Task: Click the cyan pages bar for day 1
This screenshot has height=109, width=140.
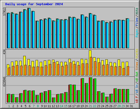Action: pos(9,31)
